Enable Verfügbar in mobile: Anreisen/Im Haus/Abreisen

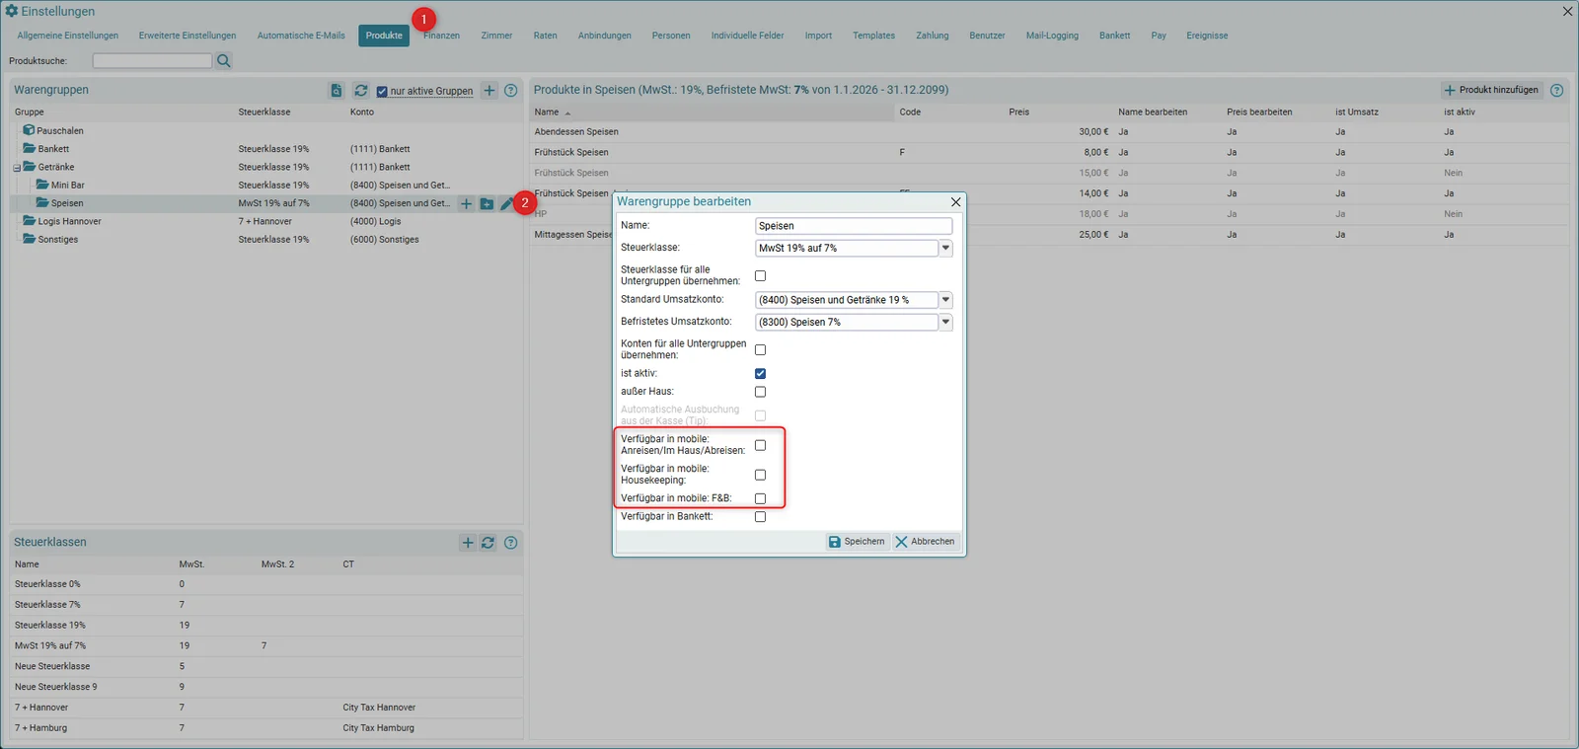click(x=760, y=445)
